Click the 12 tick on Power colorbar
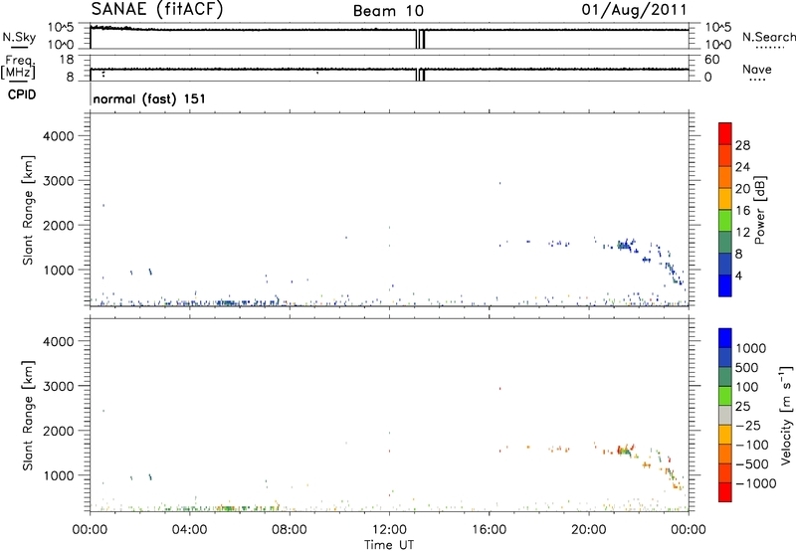 [742, 233]
